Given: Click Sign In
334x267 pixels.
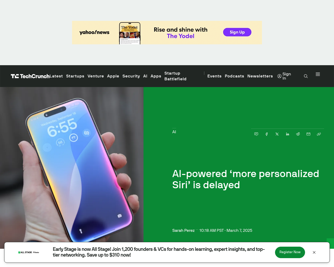Looking at the screenshot, I should [284, 76].
